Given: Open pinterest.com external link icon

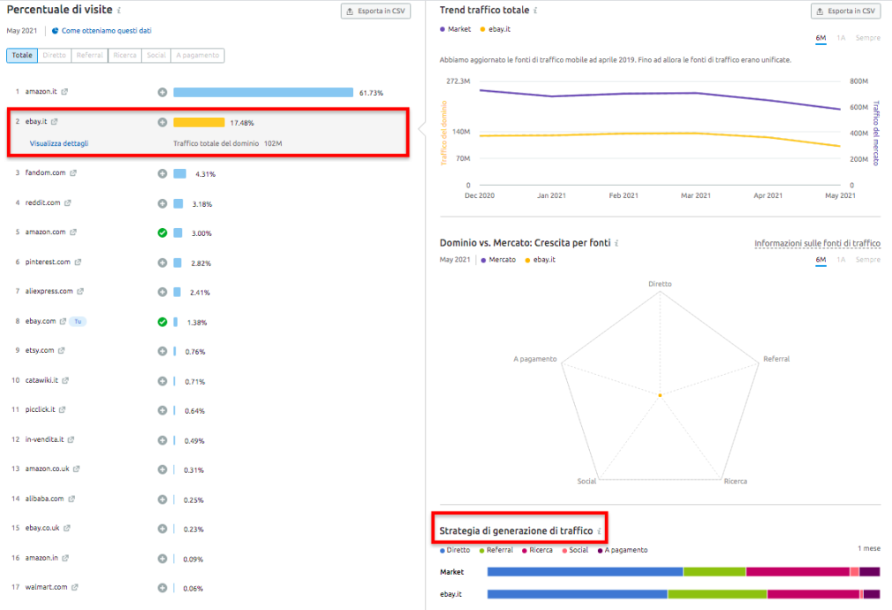Looking at the screenshot, I should (x=78, y=263).
